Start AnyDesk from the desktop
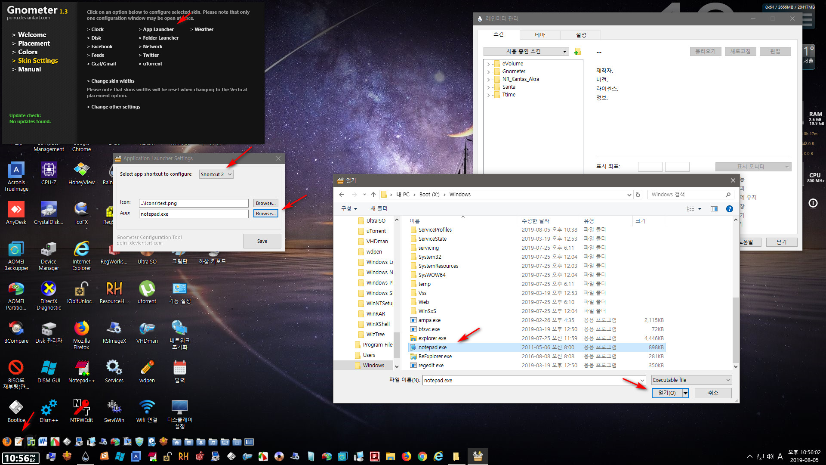826x465 pixels. click(16, 213)
